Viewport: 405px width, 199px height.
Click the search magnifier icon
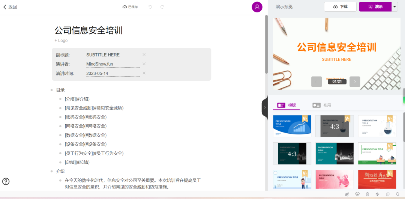[397, 194]
